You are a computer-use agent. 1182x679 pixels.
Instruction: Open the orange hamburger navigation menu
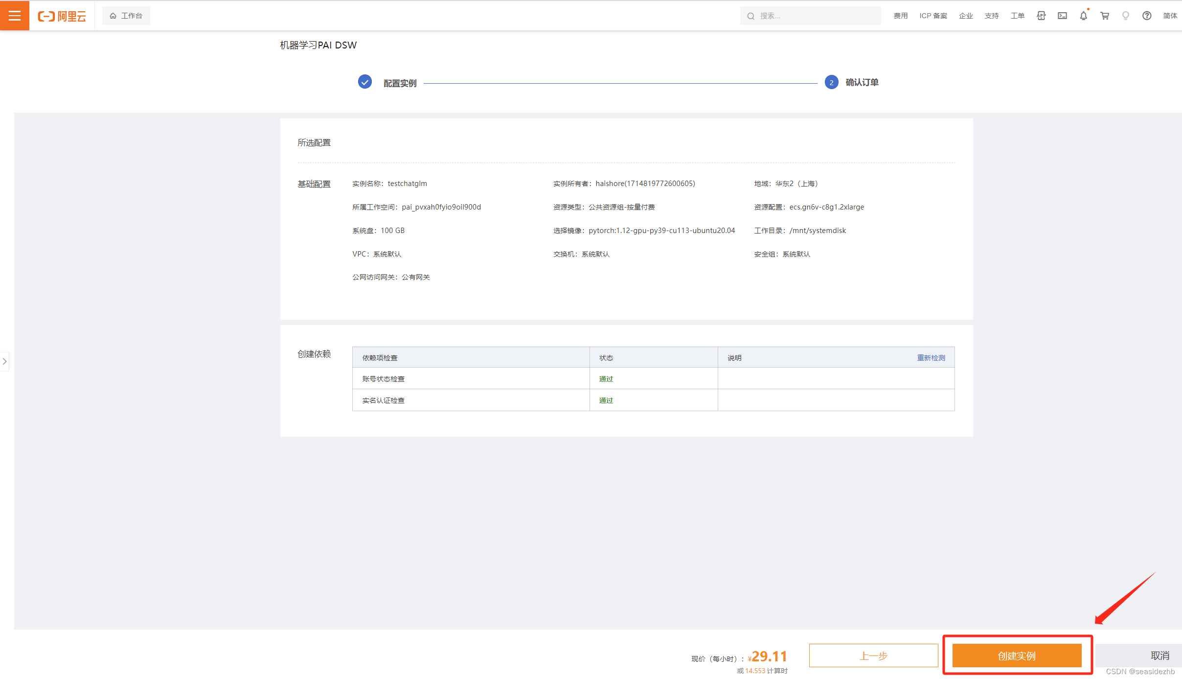pyautogui.click(x=15, y=16)
